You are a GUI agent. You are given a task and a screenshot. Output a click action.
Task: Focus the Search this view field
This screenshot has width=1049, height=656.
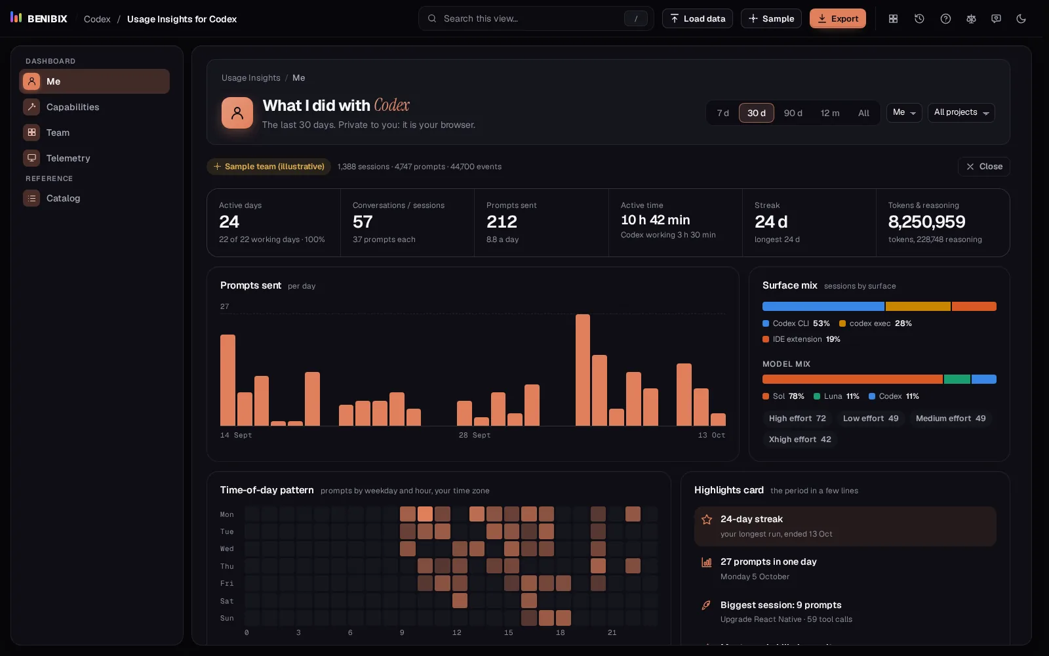coord(536,18)
